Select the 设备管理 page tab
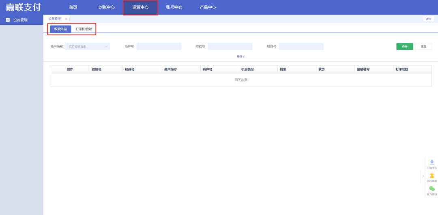This screenshot has height=215, width=438. point(54,19)
